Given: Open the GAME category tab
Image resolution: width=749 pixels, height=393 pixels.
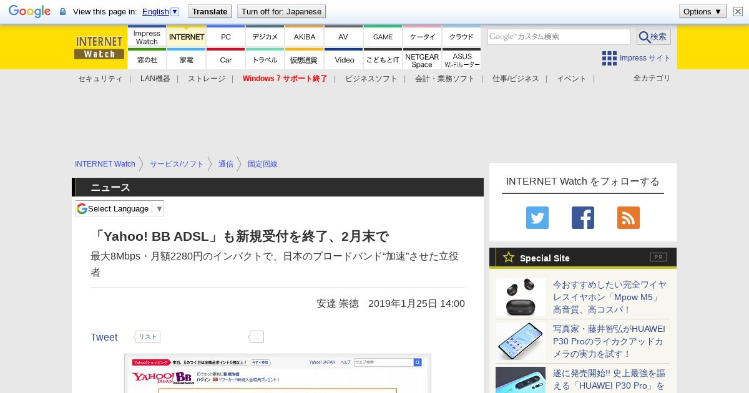Looking at the screenshot, I should click(383, 37).
